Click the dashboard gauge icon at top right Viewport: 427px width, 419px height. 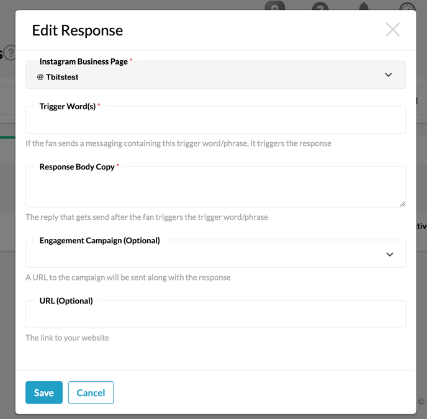(x=407, y=8)
